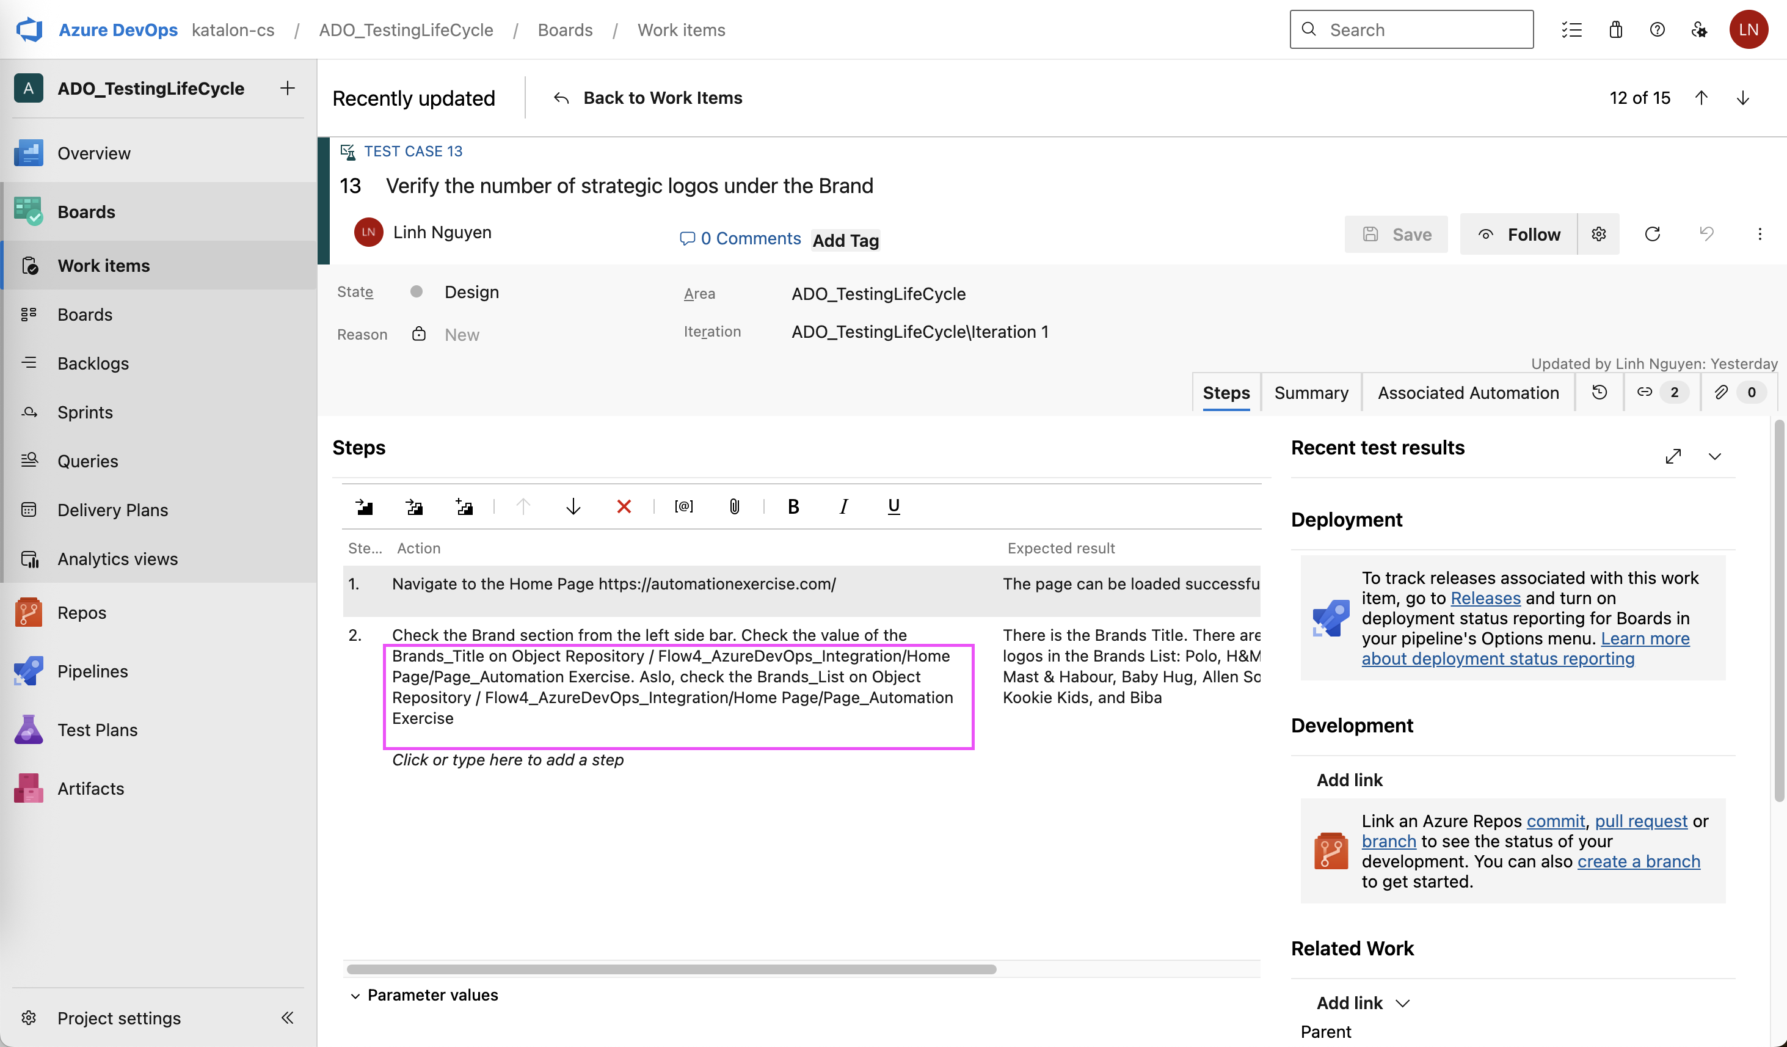Image resolution: width=1787 pixels, height=1047 pixels.
Task: Click the Search input field
Action: (1411, 29)
